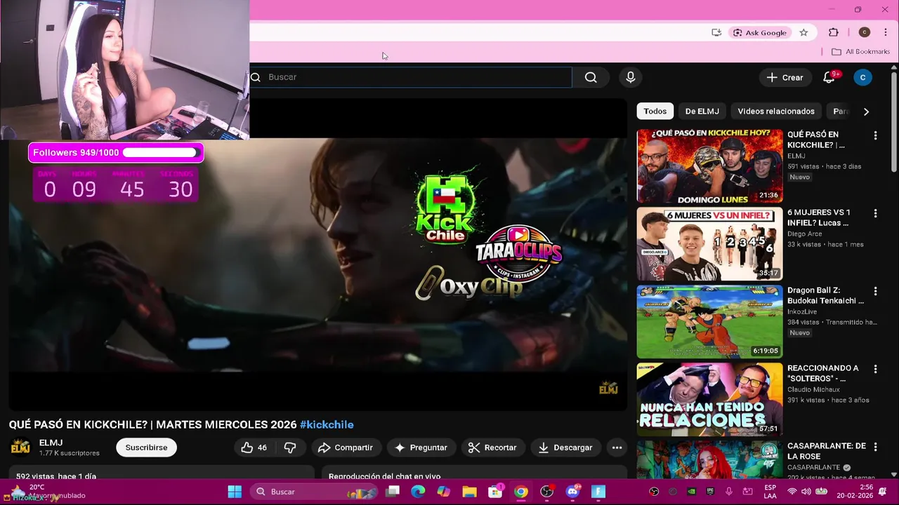Open Chrome Extensions puzzle icon
This screenshot has height=505, width=899.
point(834,32)
